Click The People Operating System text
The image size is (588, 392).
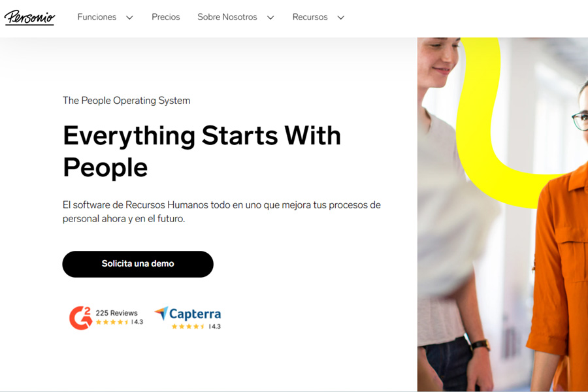pyautogui.click(x=126, y=101)
